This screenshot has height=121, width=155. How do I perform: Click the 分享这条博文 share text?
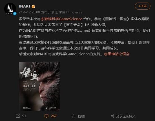(x=126, y=116)
